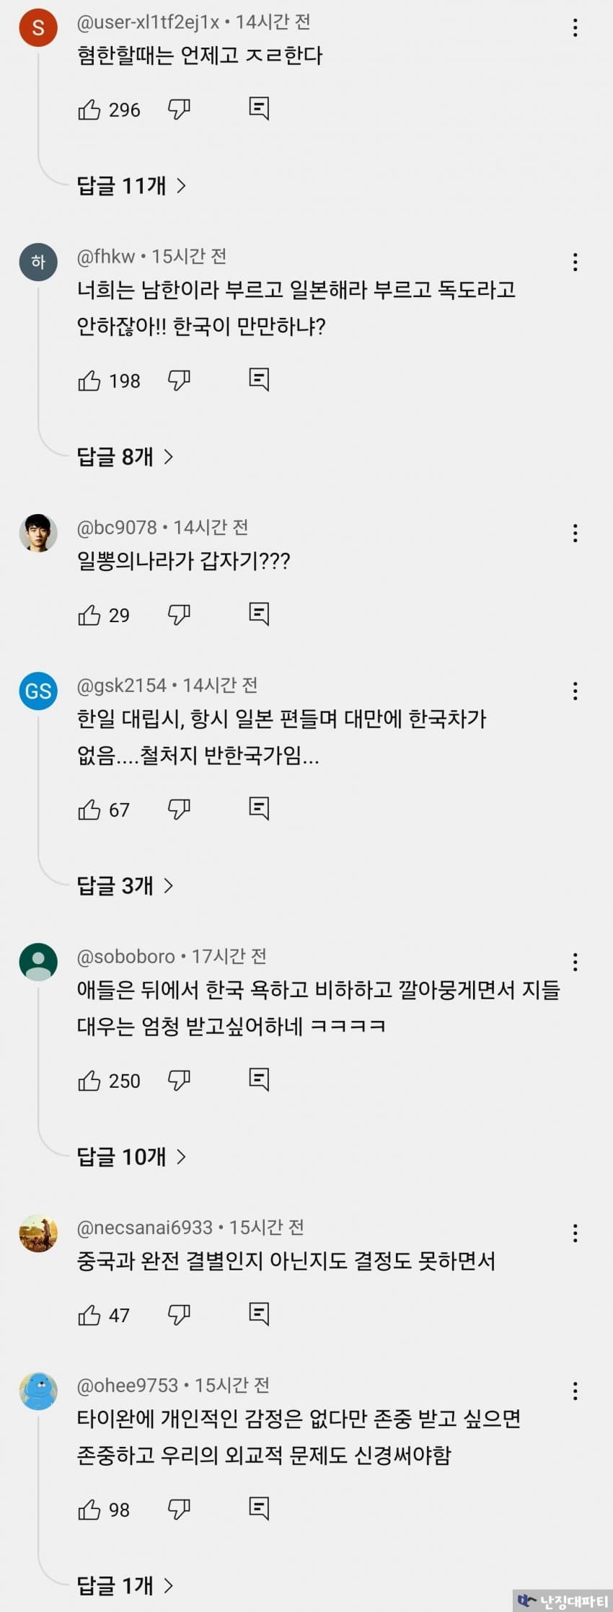Open reply icon on @bc9078 comment
The height and width of the screenshot is (1612, 613).
(x=259, y=614)
